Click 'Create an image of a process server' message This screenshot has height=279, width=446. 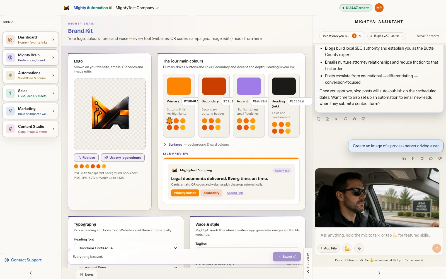click(x=396, y=146)
